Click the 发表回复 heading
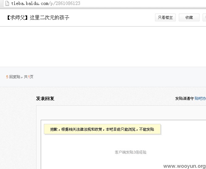This screenshot has width=206, height=169. 45,99
